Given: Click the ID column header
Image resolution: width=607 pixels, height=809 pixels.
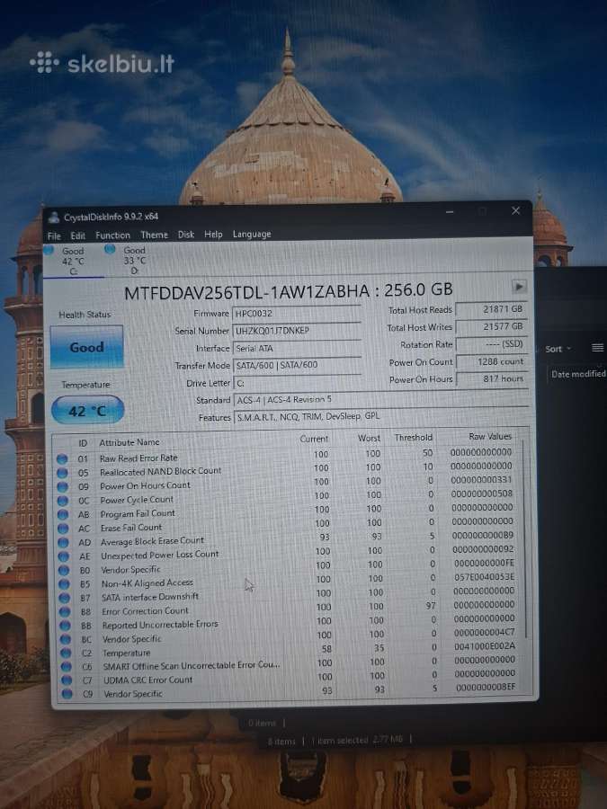Looking at the screenshot, I should pyautogui.click(x=83, y=443).
